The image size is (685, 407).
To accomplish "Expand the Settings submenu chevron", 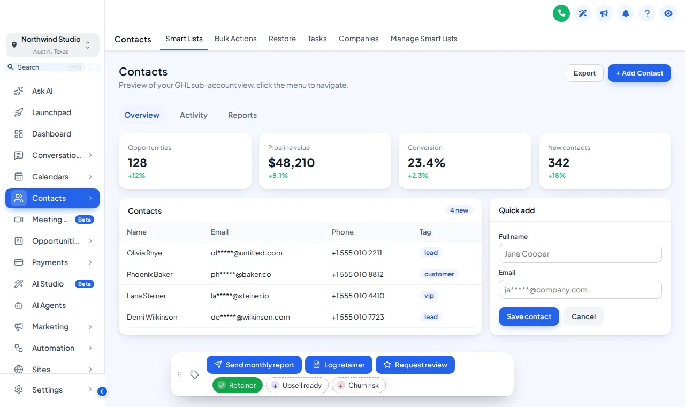I will 90,390.
